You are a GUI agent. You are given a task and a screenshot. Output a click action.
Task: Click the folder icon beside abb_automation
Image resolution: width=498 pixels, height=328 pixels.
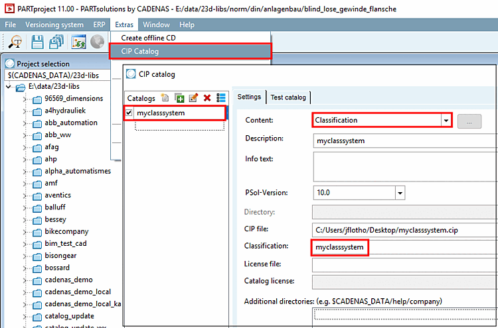tap(37, 124)
